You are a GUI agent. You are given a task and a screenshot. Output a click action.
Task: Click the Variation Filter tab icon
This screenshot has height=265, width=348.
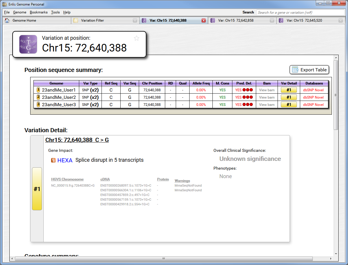76,20
